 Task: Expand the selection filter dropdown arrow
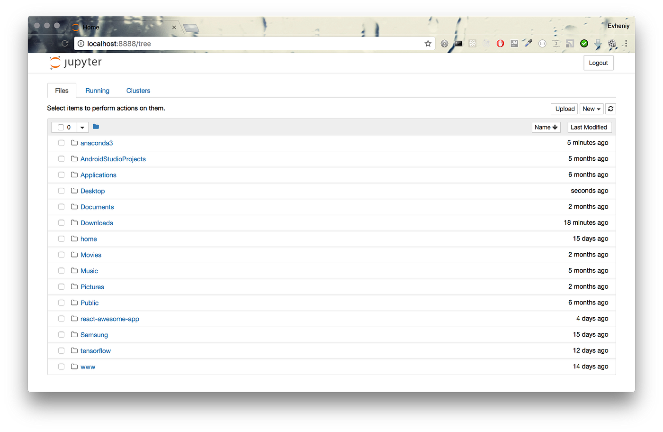pos(82,127)
